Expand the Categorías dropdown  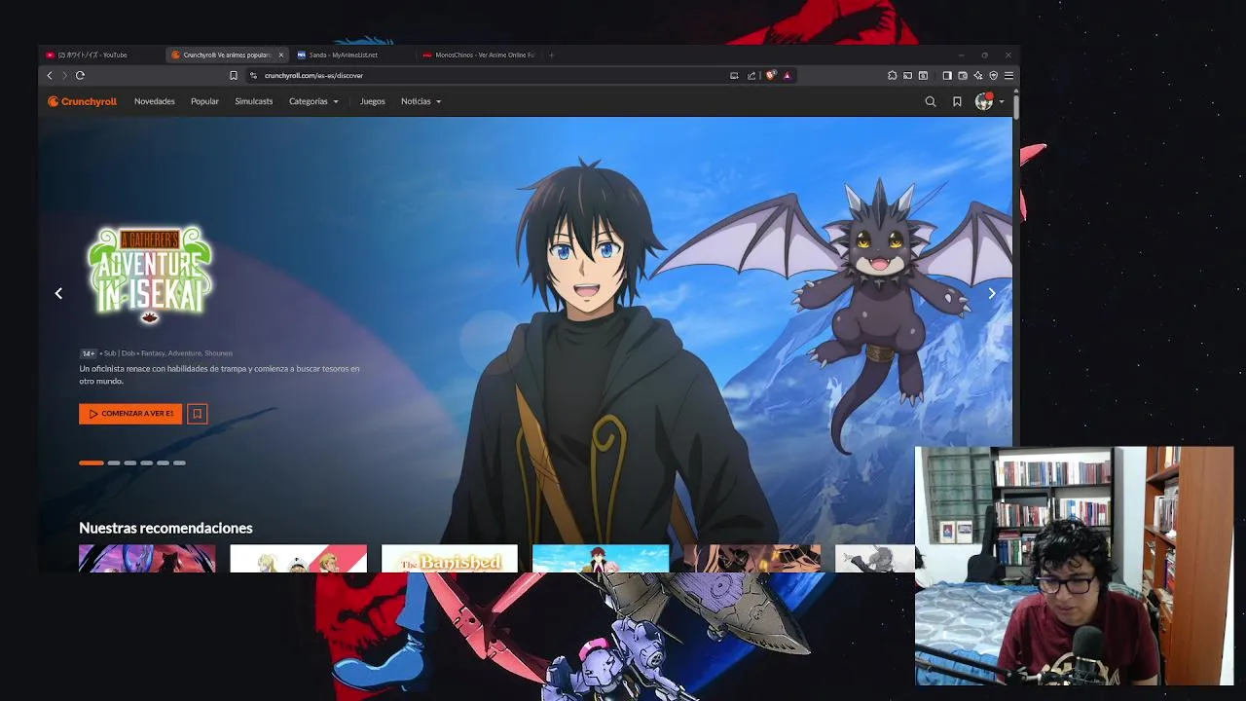(x=313, y=101)
